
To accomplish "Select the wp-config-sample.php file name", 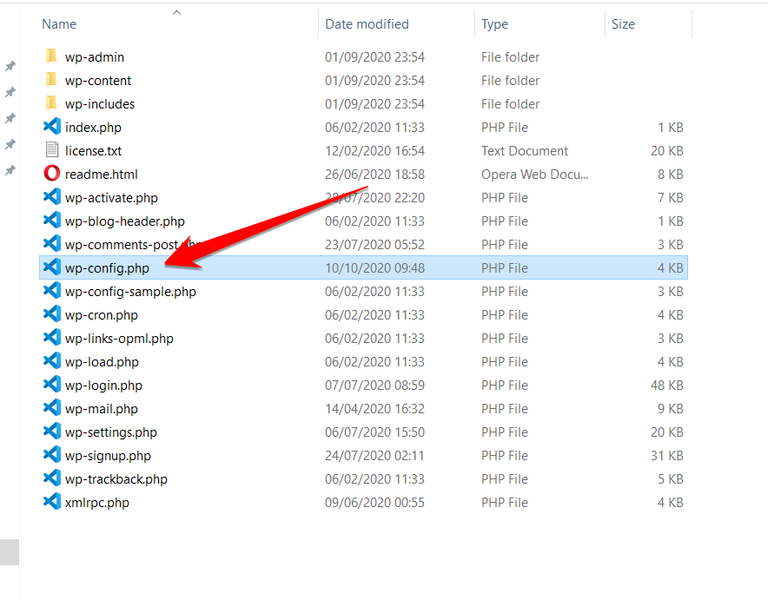I will (130, 292).
